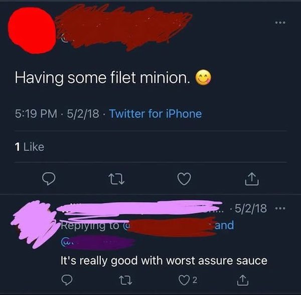Image resolution: width=301 pixels, height=295 pixels.
Task: Reply to the worst assure sauce comment
Action: 67,280
